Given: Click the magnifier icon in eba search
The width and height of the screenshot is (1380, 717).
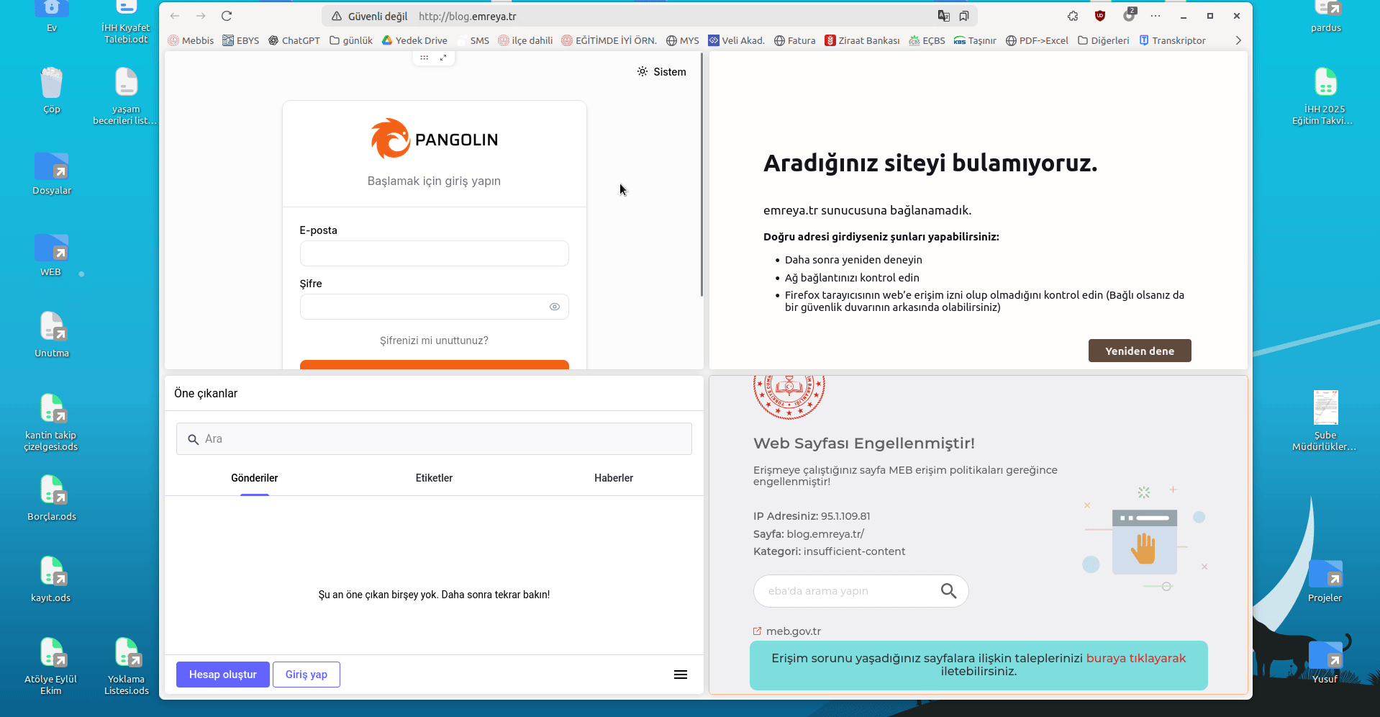Looking at the screenshot, I should pos(948,591).
